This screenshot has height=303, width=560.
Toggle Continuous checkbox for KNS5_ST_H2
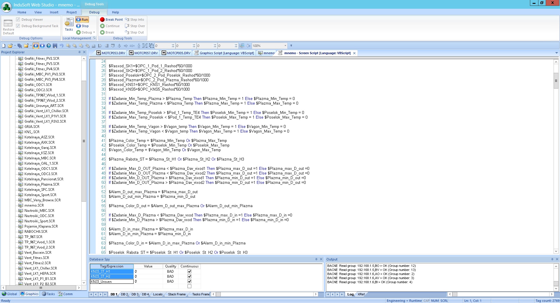tap(190, 276)
